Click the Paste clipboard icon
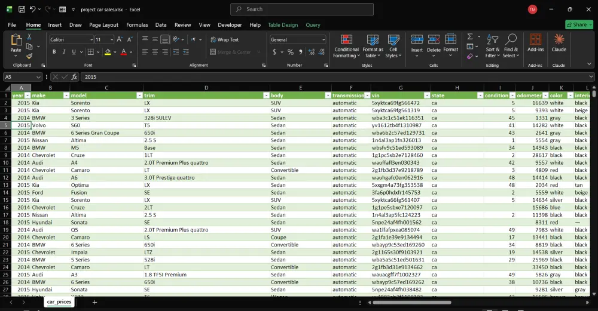This screenshot has height=311, width=598. point(16,40)
